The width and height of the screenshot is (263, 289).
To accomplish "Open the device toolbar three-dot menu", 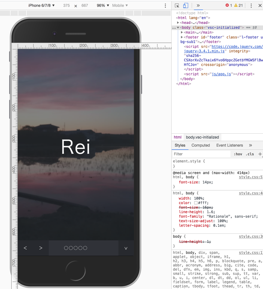I will [x=165, y=5].
